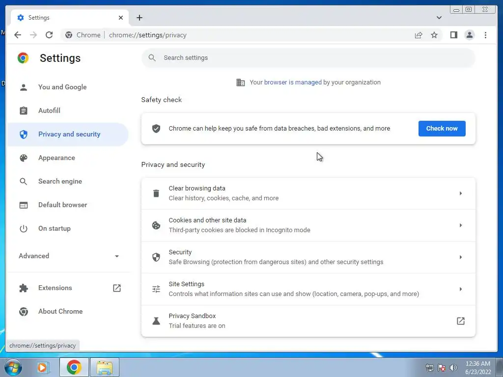Screen dimensions: 503x377
Task: Click the arrow on Clear browsing data row
Action: (461, 193)
